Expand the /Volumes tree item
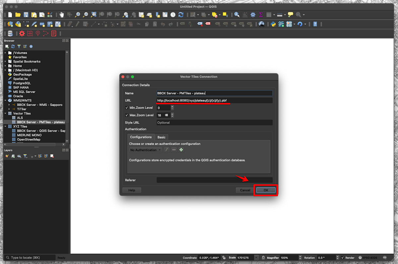 pyautogui.click(x=5, y=53)
